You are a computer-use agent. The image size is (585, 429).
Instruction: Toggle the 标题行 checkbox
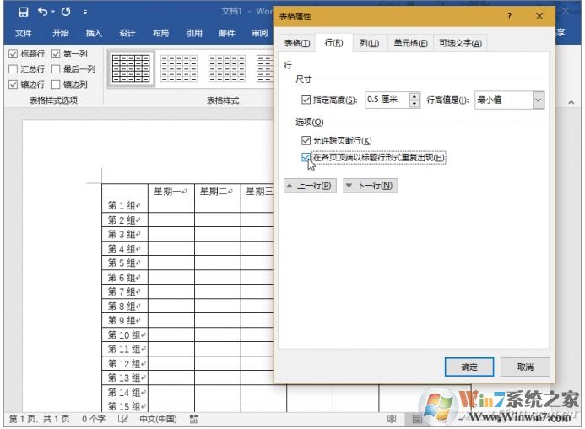click(13, 54)
